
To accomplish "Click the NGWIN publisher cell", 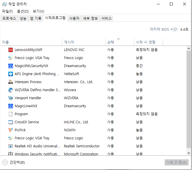I will point(70,130).
